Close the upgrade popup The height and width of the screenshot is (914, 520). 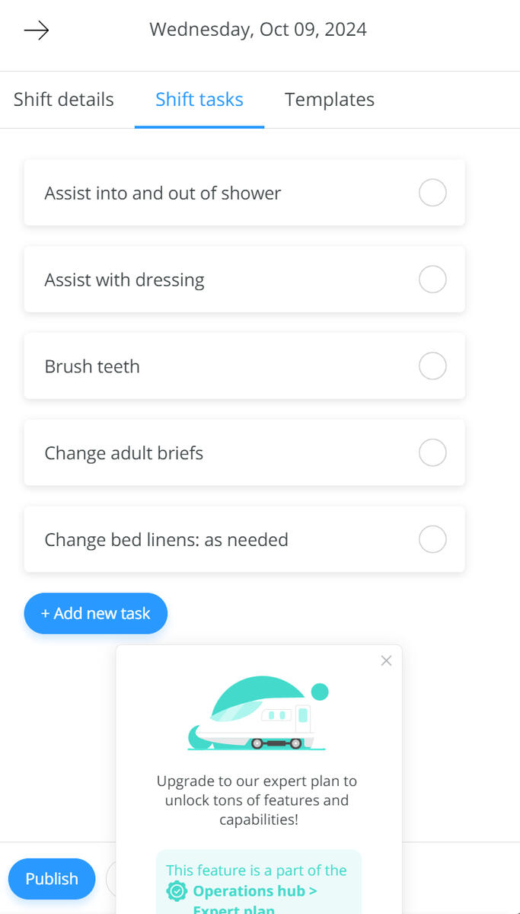tap(386, 660)
